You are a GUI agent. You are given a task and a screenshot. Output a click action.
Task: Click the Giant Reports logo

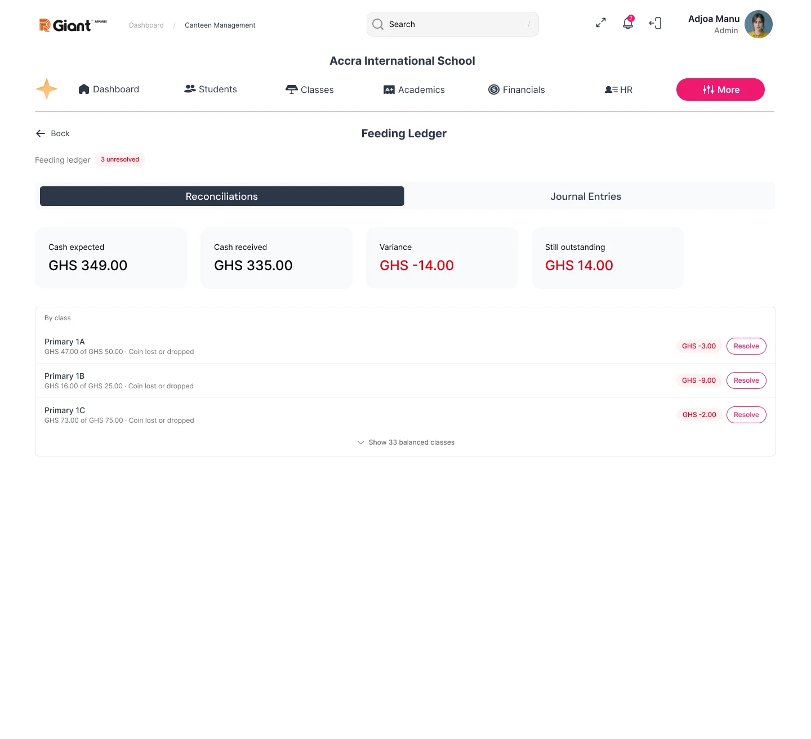(73, 25)
